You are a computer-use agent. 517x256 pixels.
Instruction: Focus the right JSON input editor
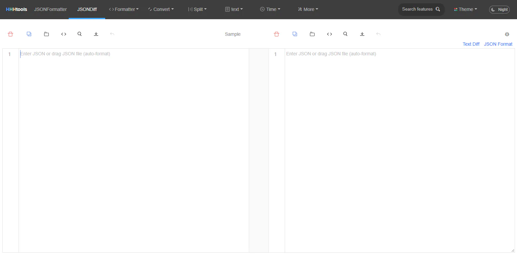pos(400,150)
